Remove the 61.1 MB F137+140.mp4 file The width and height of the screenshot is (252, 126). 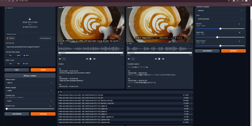point(191,95)
